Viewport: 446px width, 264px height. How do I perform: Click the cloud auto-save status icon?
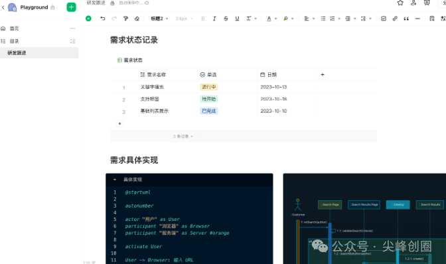point(147,3)
